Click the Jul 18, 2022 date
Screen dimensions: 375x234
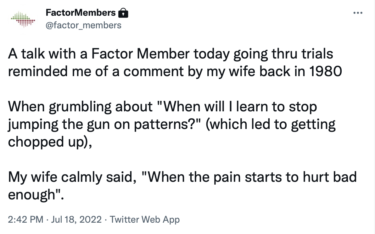(x=76, y=220)
